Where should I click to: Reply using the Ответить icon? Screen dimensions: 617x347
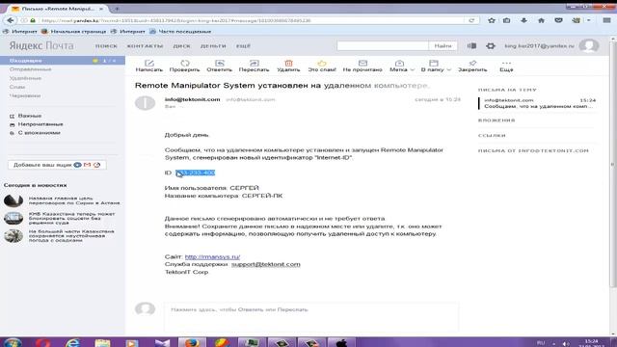[219, 66]
